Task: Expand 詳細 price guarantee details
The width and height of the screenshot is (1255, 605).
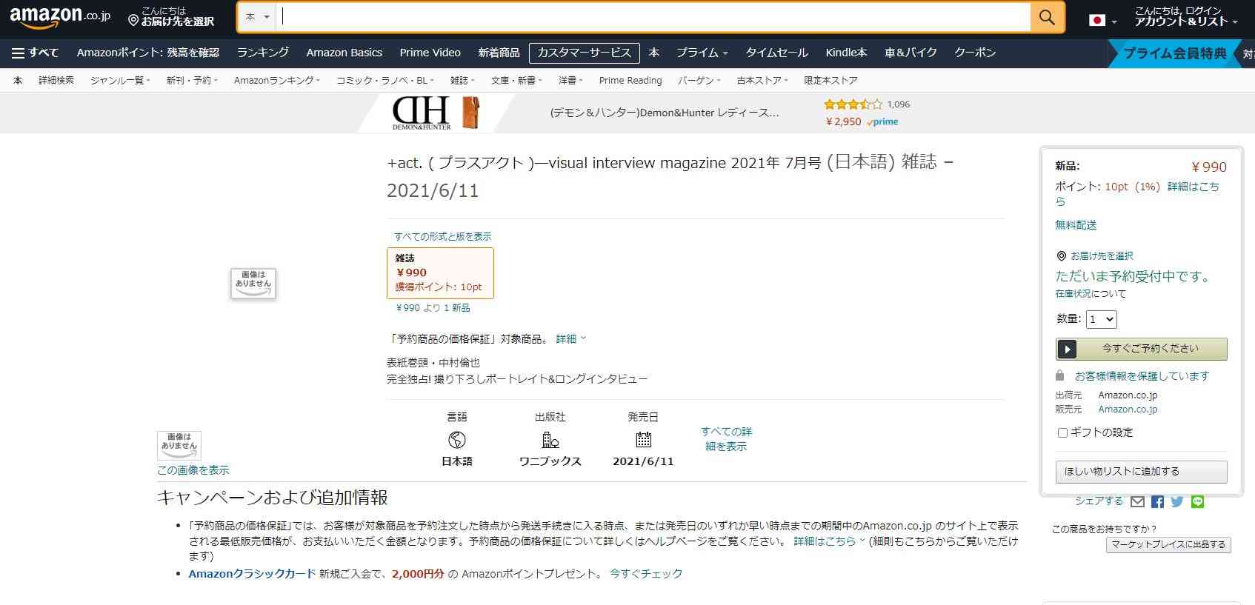Action: tap(570, 338)
